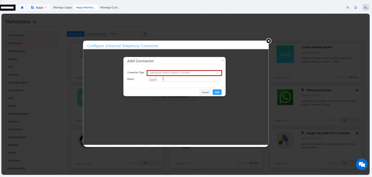
Task: Click Google Ads Lead Form Connector settings gear
Action: click(357, 133)
